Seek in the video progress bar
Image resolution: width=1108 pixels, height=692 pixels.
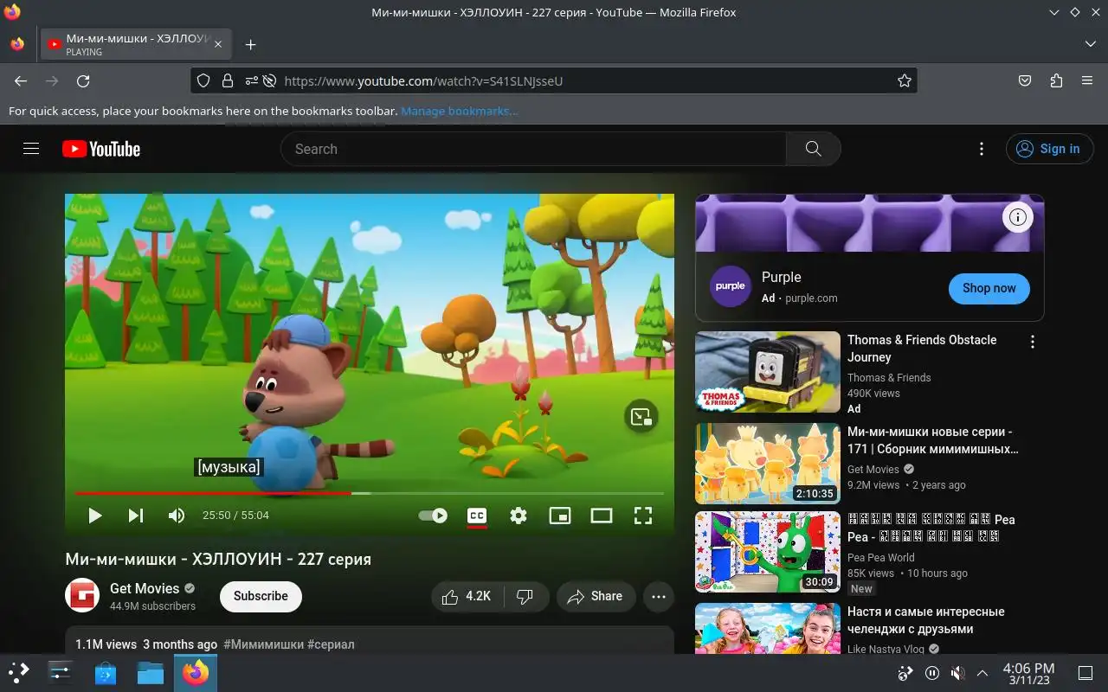pos(370,493)
